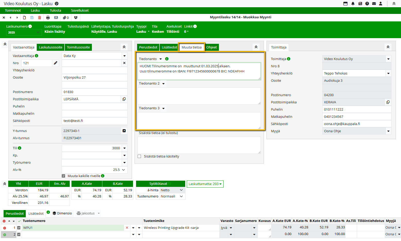
Task: Click the copy icon next to LEPSÄMÄ
Action: [x=124, y=99]
